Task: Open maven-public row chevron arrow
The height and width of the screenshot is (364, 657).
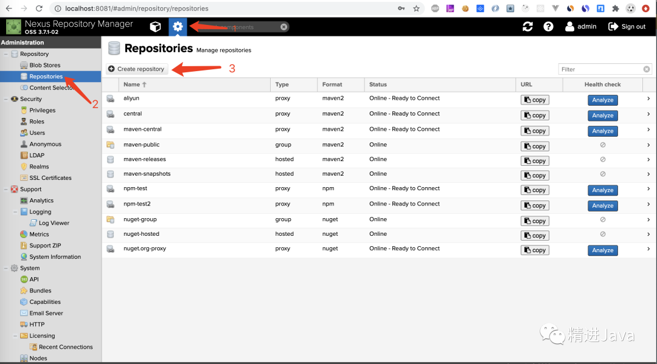Action: (648, 145)
